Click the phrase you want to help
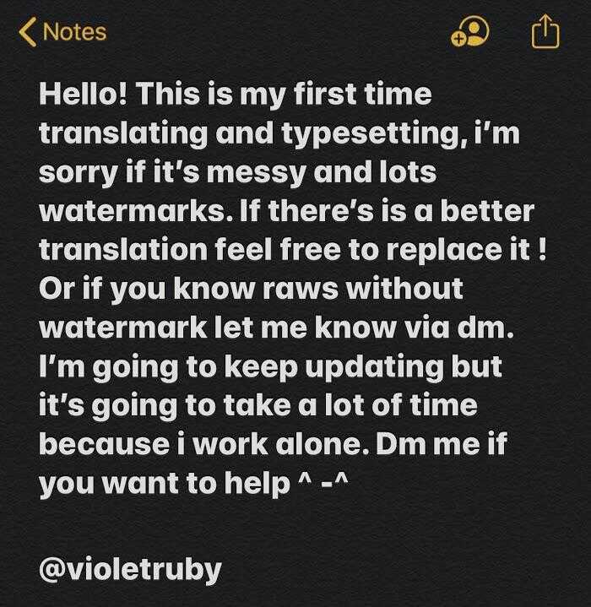This screenshot has height=607, width=591. pos(165,484)
